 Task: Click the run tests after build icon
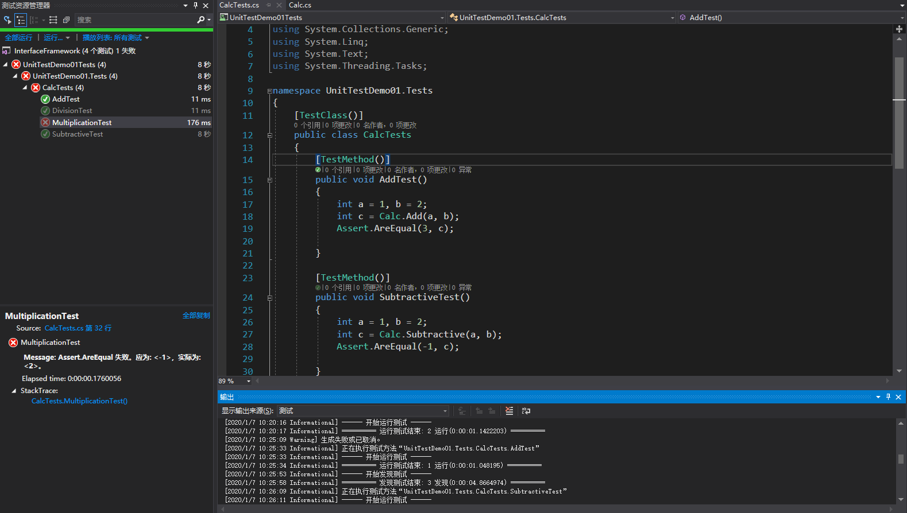point(7,20)
